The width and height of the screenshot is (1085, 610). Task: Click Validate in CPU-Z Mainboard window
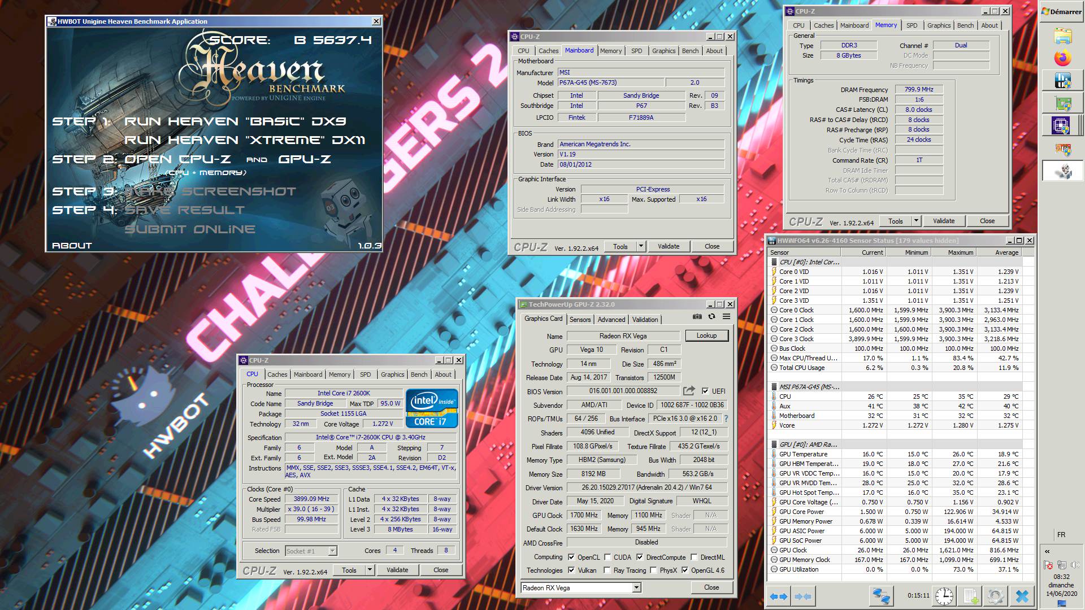(669, 246)
